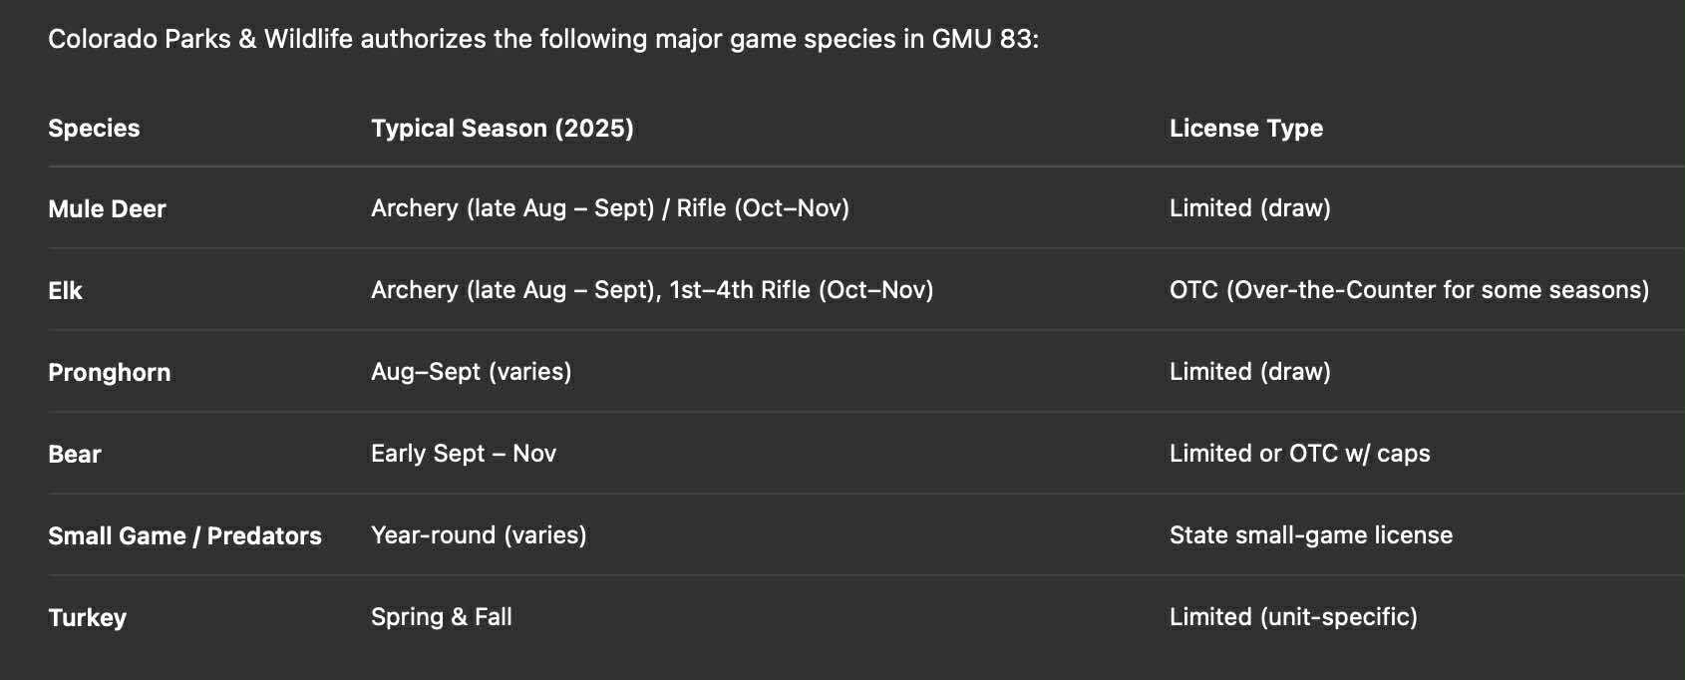Select the Limited or OTC w/ caps cell
The height and width of the screenshot is (680, 1685).
coord(1299,454)
